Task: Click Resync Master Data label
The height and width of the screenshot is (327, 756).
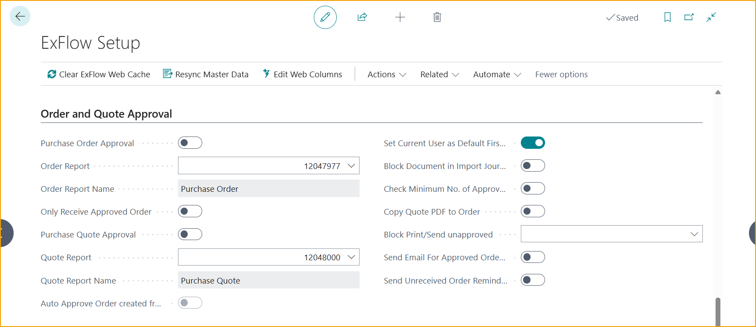Action: [x=212, y=74]
